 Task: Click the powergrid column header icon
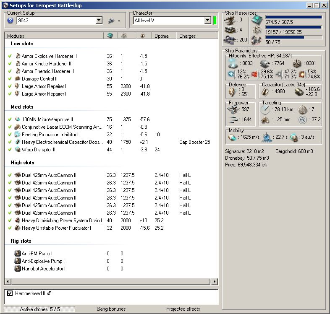pos(124,36)
